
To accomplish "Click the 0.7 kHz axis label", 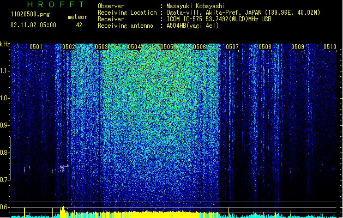I will click(4, 180).
